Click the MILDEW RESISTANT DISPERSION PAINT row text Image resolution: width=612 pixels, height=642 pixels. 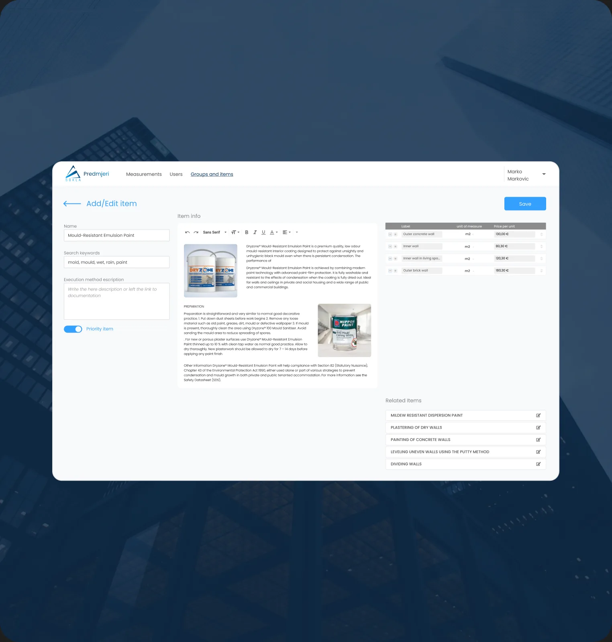click(x=426, y=415)
